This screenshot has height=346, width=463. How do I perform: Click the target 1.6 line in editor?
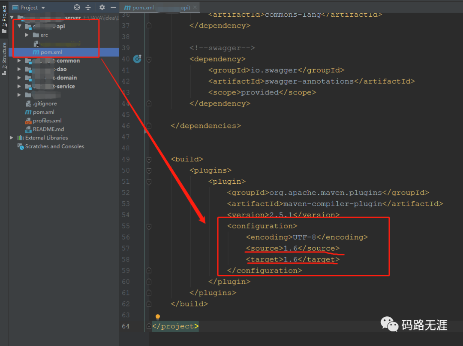click(293, 260)
